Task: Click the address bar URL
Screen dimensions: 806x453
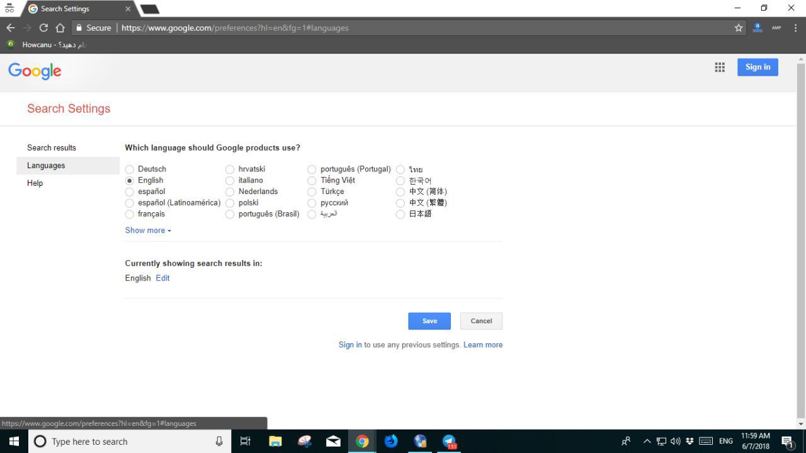Action: tap(235, 28)
